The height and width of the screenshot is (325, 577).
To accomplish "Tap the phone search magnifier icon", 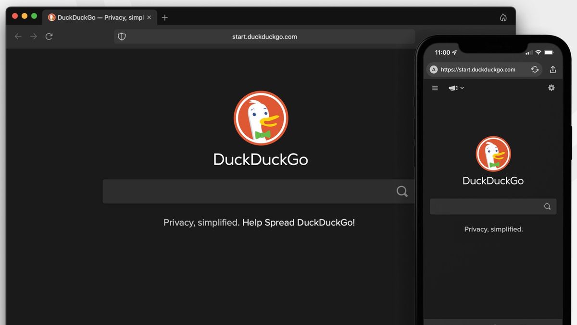I will pyautogui.click(x=547, y=207).
